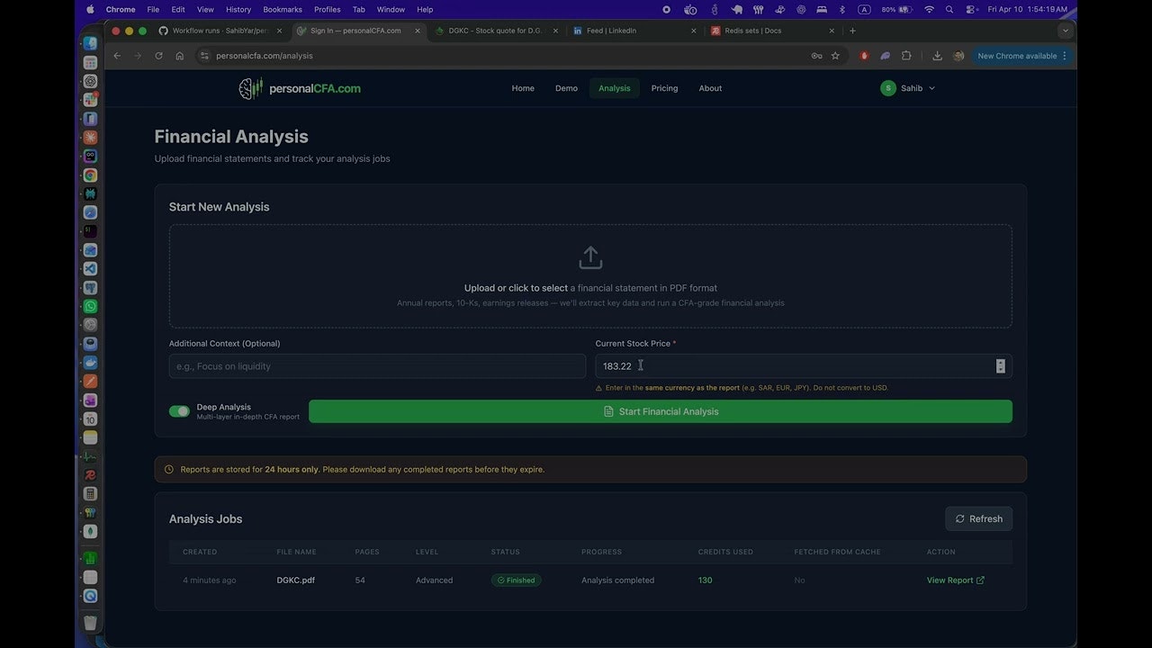Viewport: 1152px width, 648px height.
Task: Open the About nav item
Action: [710, 88]
